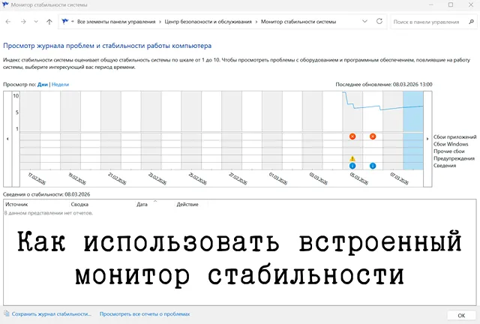Select the 05.03.2026 information icon
Image resolution: width=480 pixels, height=324 pixels.
pos(352,166)
